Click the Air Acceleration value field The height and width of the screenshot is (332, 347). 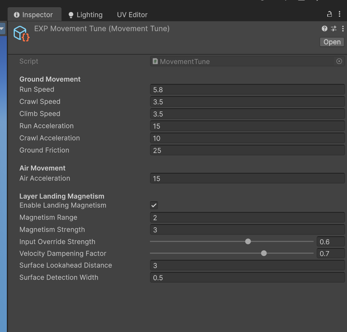tap(248, 179)
